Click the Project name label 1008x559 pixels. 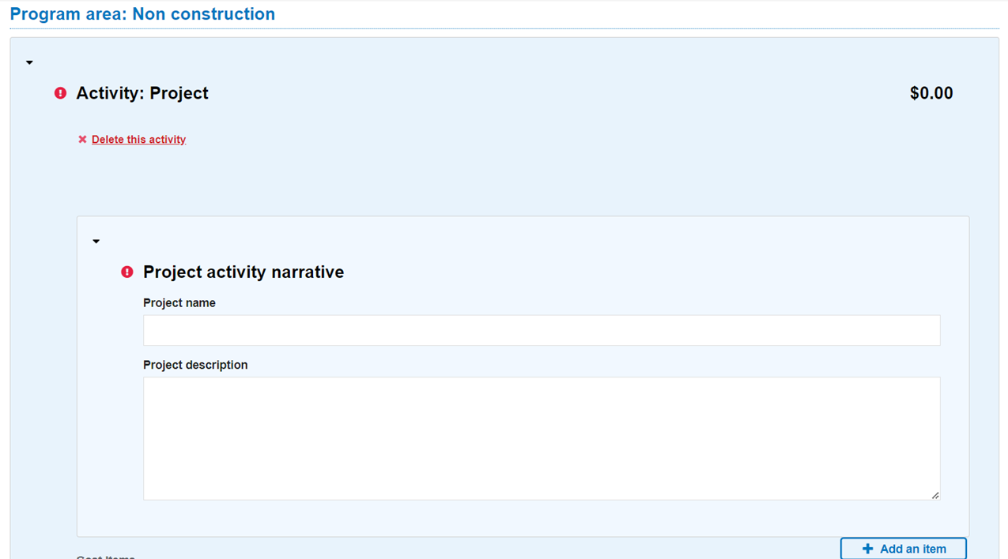179,303
